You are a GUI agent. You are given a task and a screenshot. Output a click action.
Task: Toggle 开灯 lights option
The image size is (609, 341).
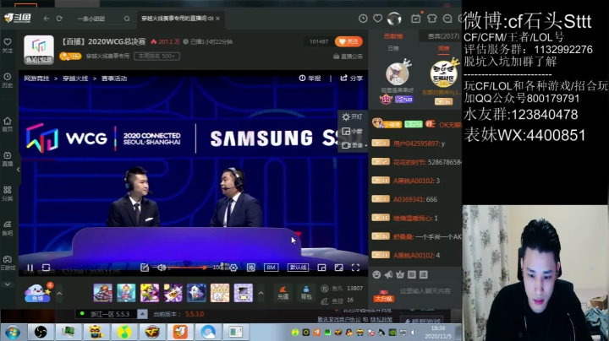coord(352,116)
